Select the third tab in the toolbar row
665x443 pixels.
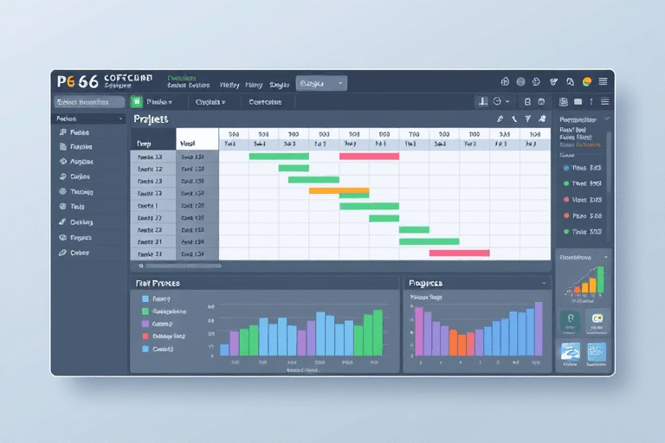(x=265, y=101)
